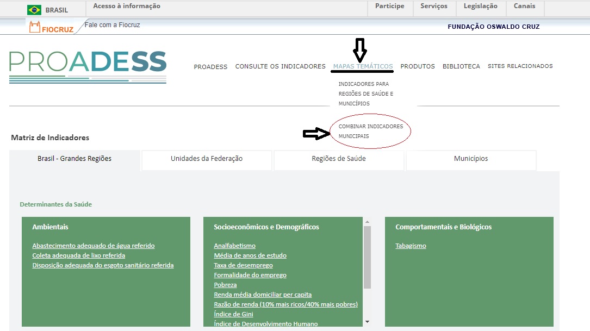Open Renda média domiciliar per capita link
This screenshot has width=590, height=331.
tap(263, 295)
